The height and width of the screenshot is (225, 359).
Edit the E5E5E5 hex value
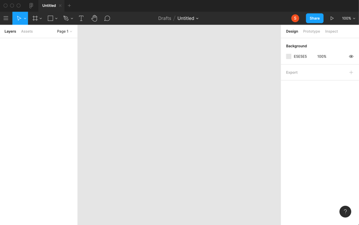pyautogui.click(x=300, y=57)
